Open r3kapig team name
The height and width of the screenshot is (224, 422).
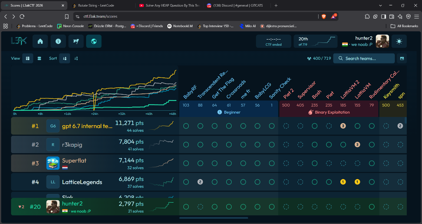[x=72, y=145]
